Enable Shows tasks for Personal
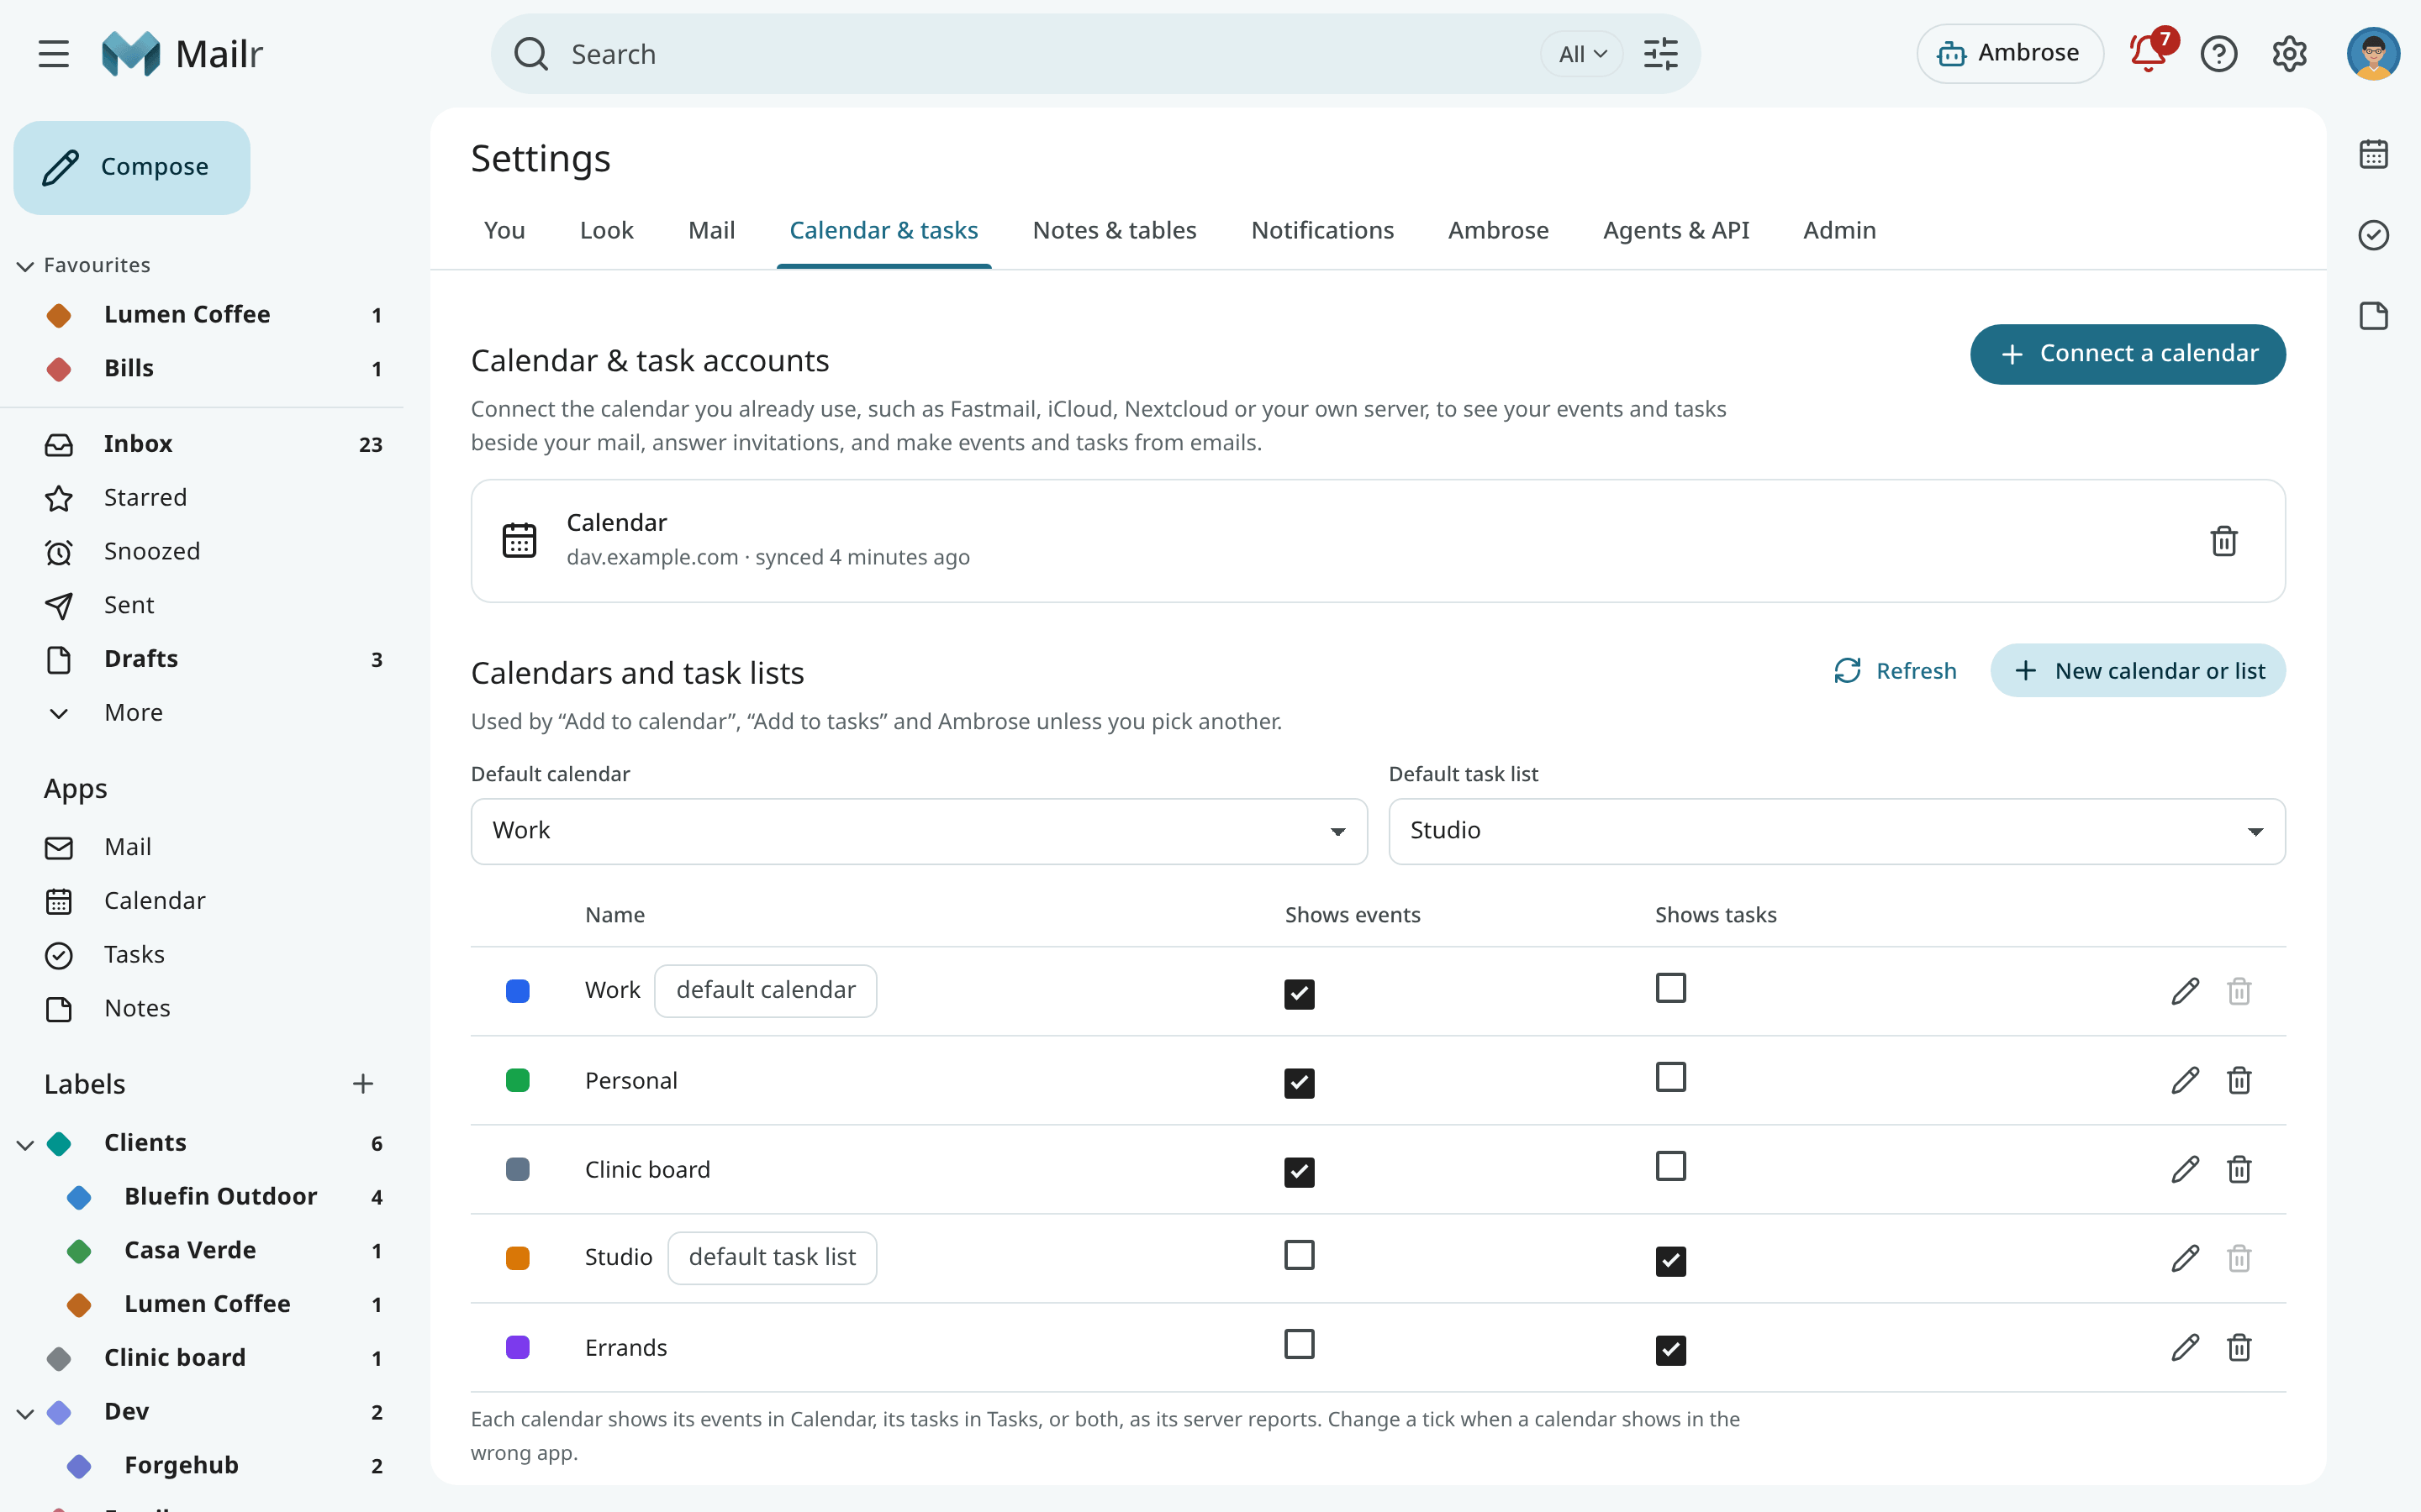The width and height of the screenshot is (2421, 1512). tap(1669, 1077)
